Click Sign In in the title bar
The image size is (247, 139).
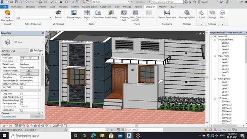[x=203, y=2]
